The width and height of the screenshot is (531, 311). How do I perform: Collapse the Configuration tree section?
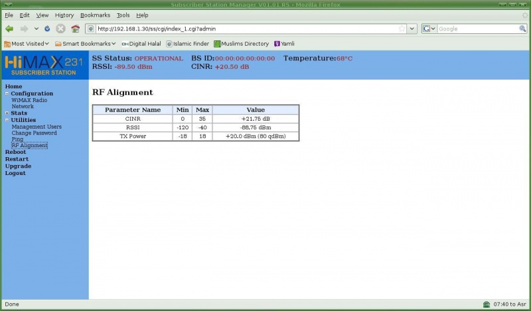[x=7, y=93]
